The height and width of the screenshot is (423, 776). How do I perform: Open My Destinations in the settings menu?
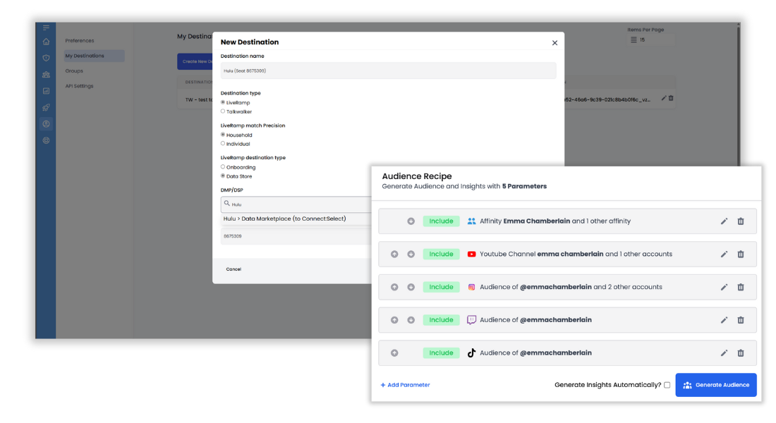[x=94, y=56]
